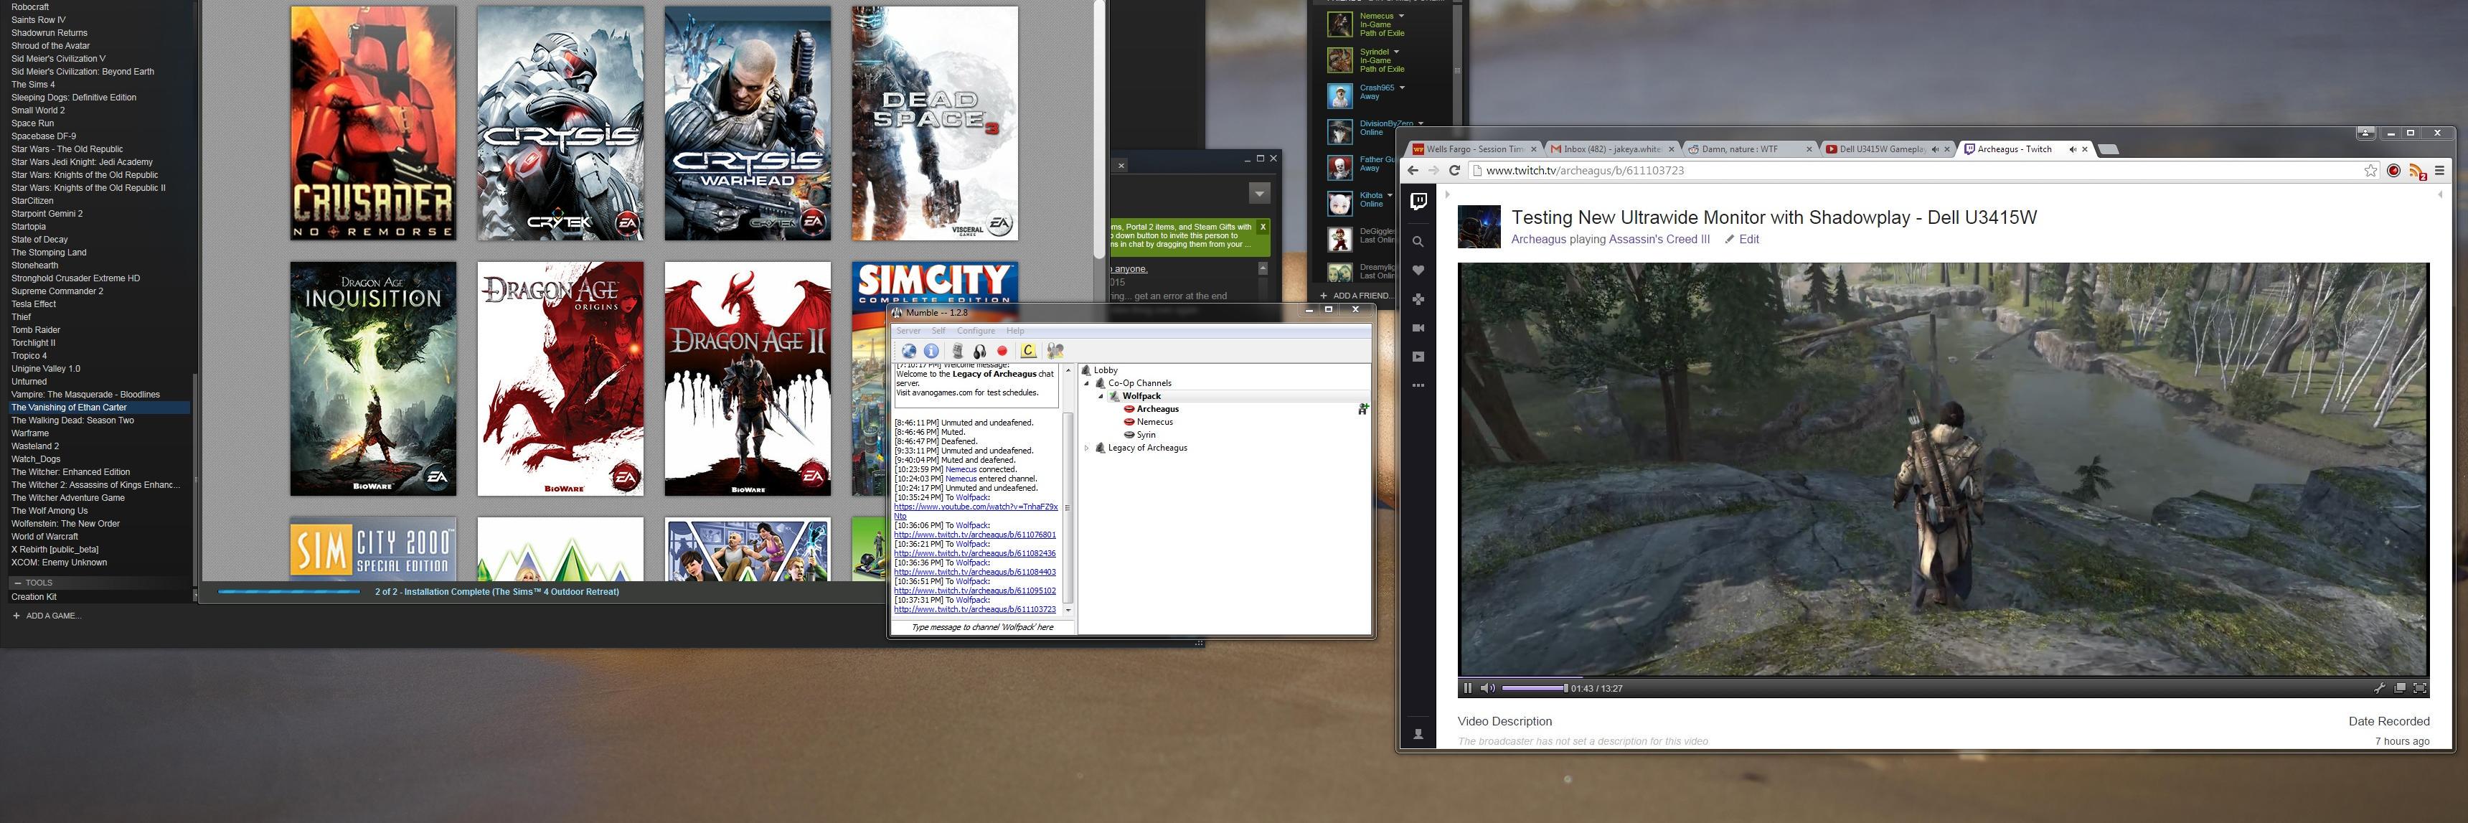2468x823 pixels.
Task: Open Steam chat dropdown button
Action: point(1260,194)
